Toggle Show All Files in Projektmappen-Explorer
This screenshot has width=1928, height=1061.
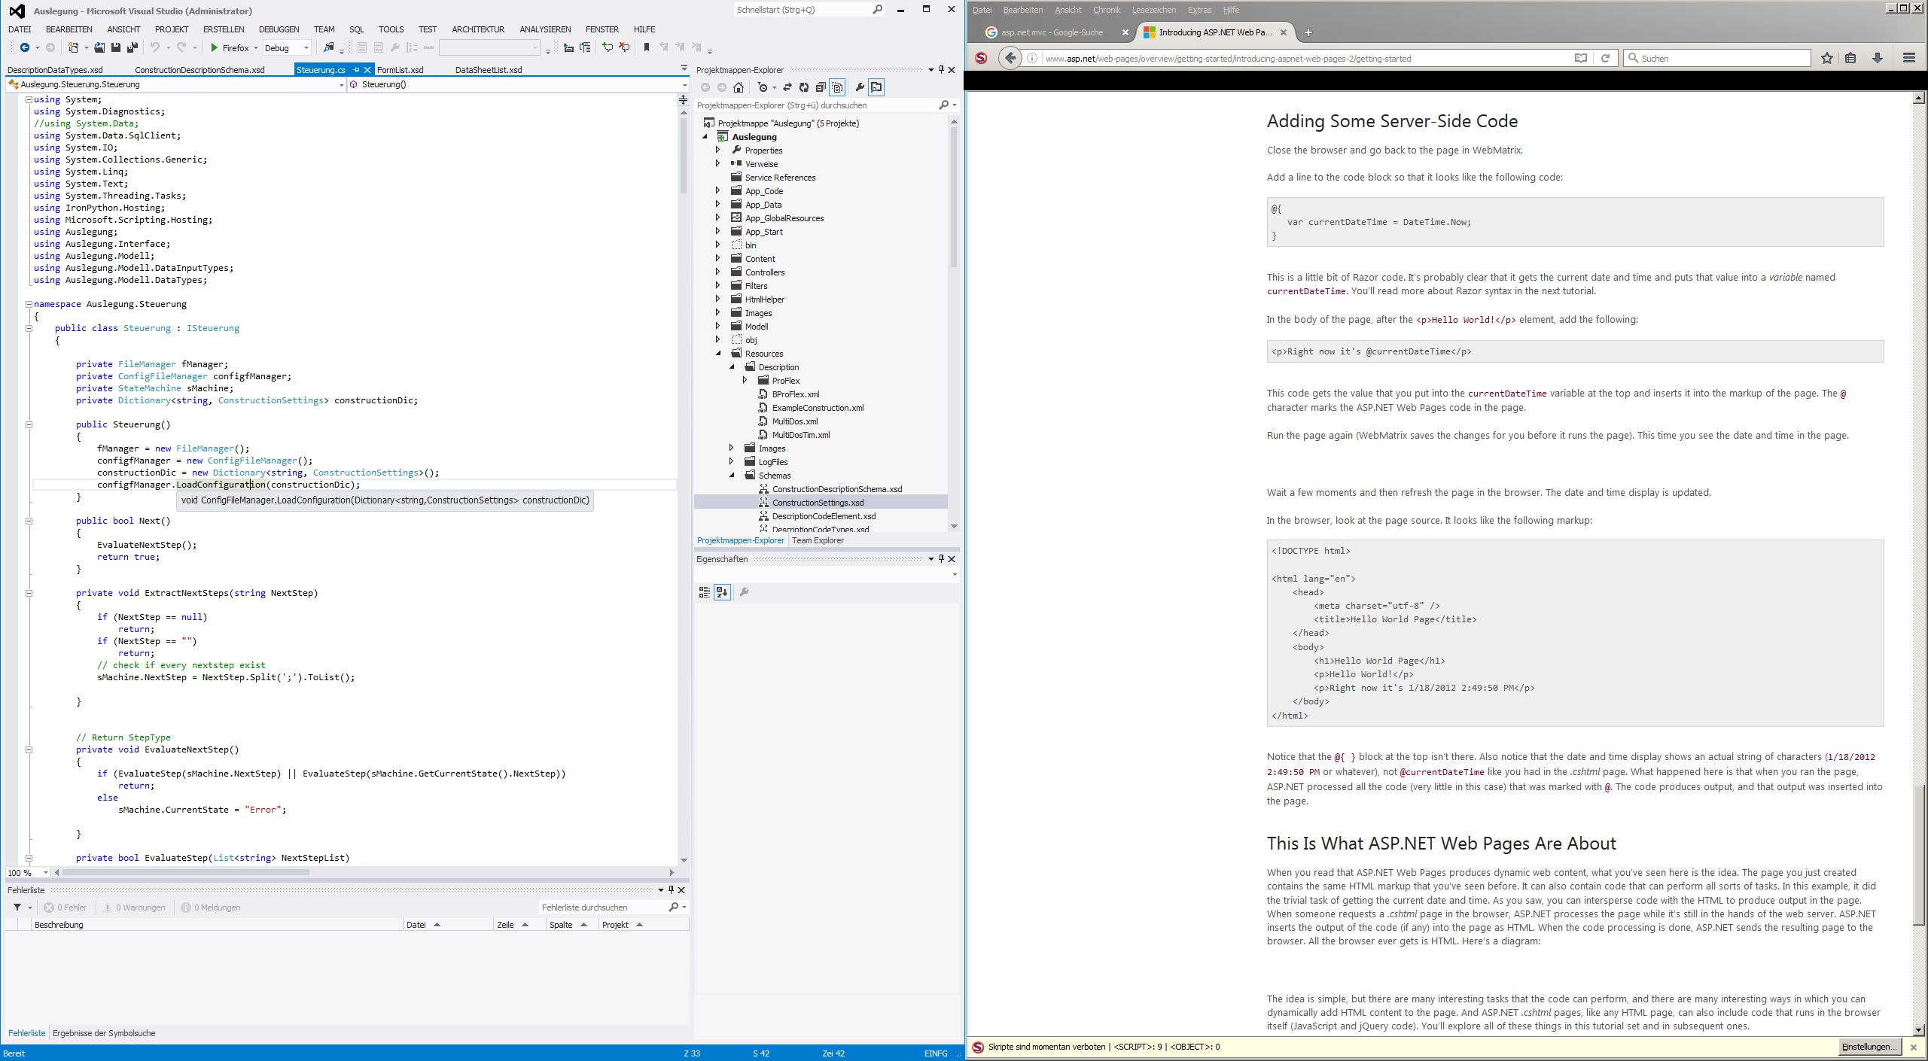point(837,87)
